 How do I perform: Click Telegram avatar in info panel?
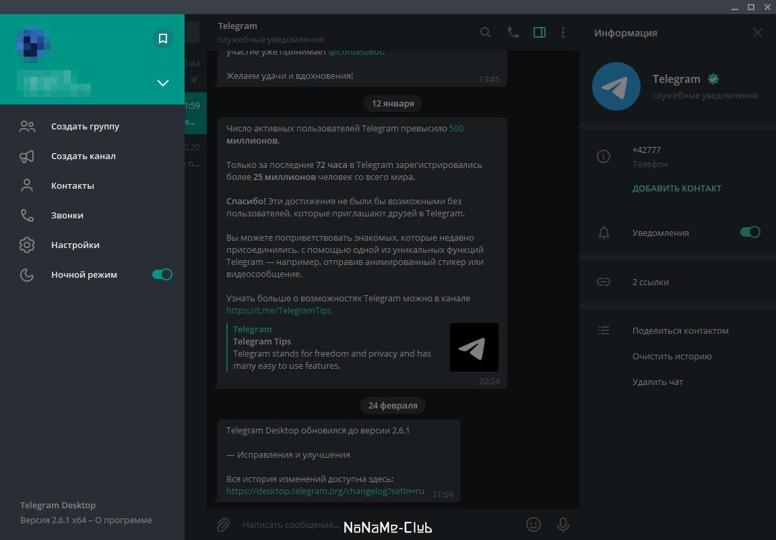tap(616, 86)
